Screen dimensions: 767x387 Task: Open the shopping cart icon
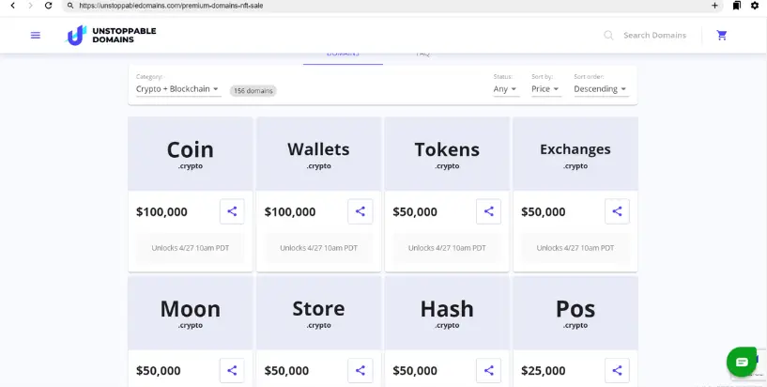point(722,36)
